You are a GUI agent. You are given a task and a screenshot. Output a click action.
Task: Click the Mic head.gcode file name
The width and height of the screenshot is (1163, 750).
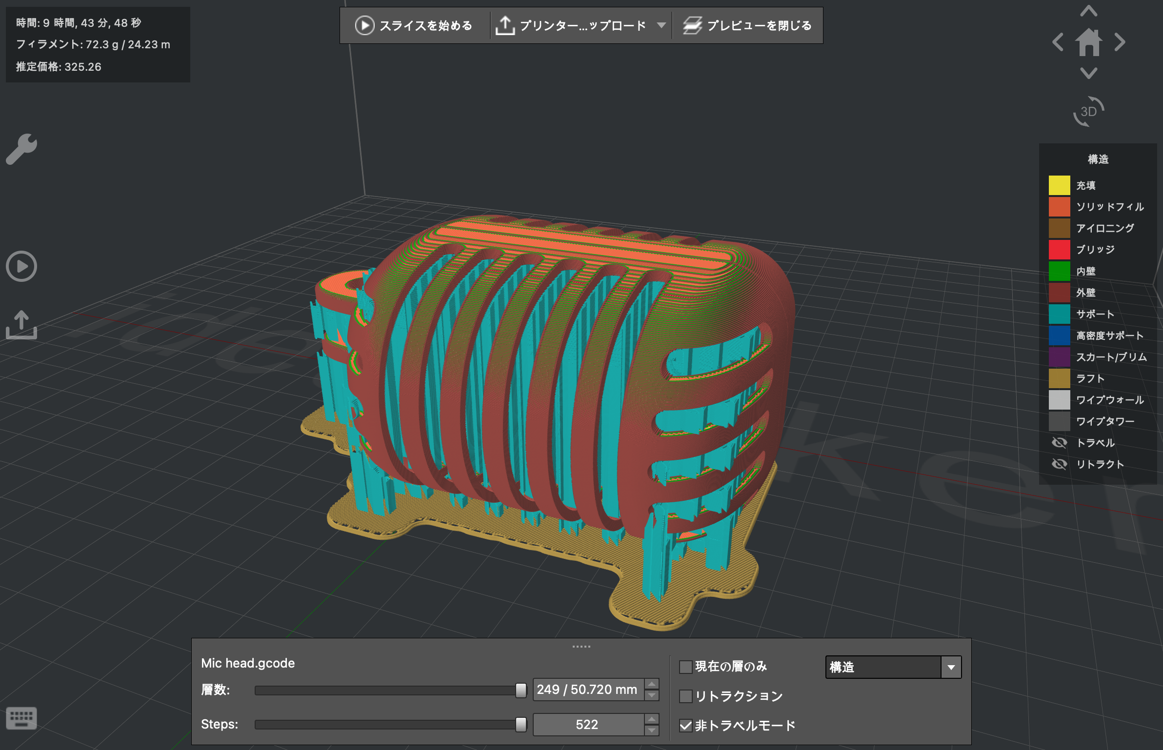[248, 663]
